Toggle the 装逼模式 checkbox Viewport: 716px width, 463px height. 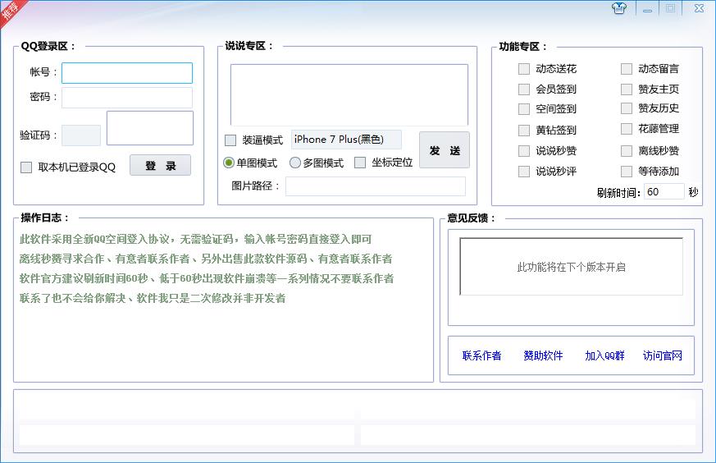pyautogui.click(x=230, y=140)
